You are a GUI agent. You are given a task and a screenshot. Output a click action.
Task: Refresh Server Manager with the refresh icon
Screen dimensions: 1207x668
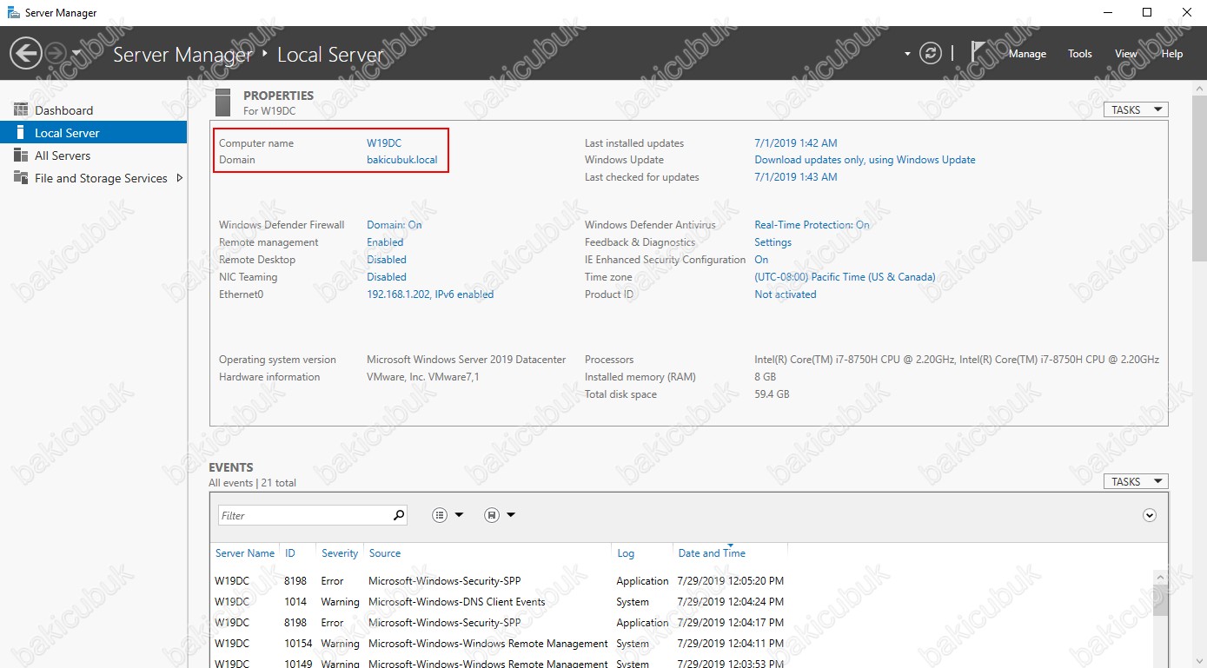931,54
